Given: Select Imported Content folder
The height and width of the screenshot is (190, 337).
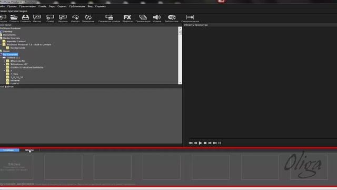Looking at the screenshot, I should pyautogui.click(x=16, y=41).
